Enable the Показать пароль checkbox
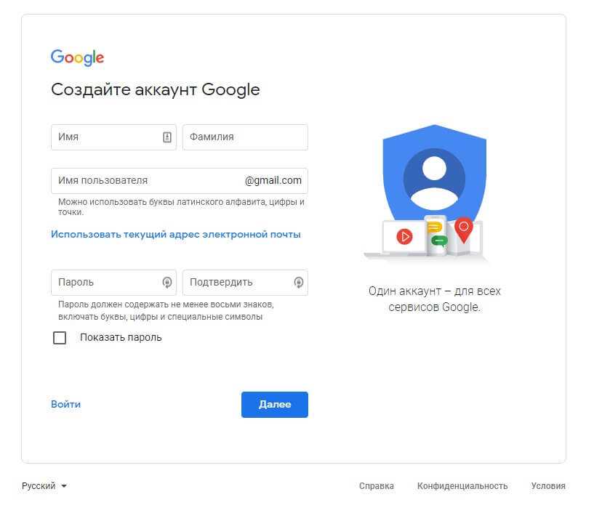Viewport: 594px width, 505px height. [x=60, y=338]
